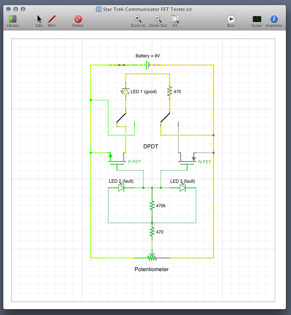
Task: Click the 'P-FET' label text
Action: [135, 162]
